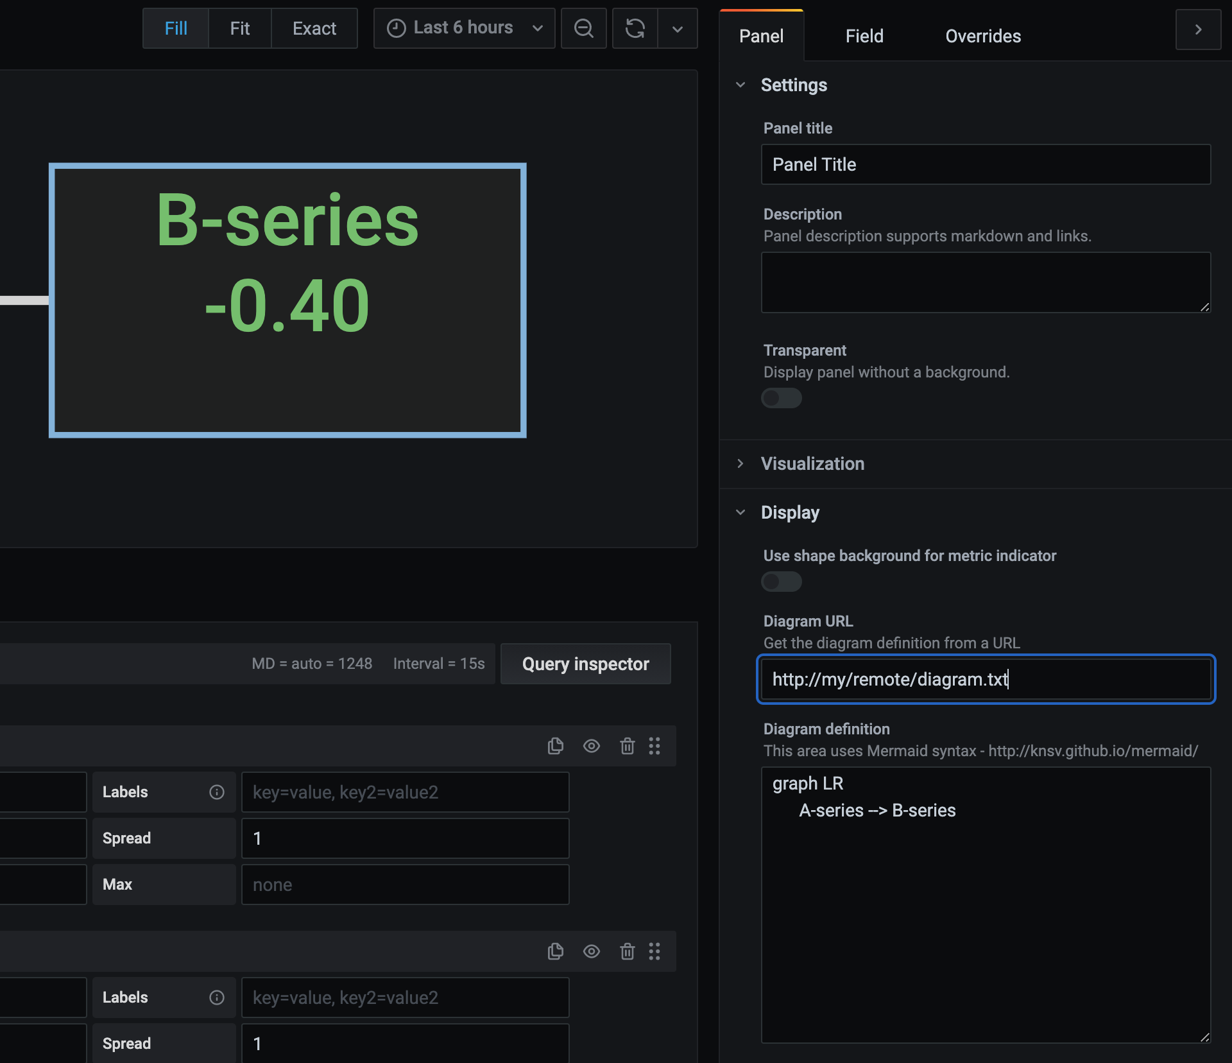Image resolution: width=1232 pixels, height=1063 pixels.
Task: Collapse the options pane with right chevron
Action: (1197, 30)
